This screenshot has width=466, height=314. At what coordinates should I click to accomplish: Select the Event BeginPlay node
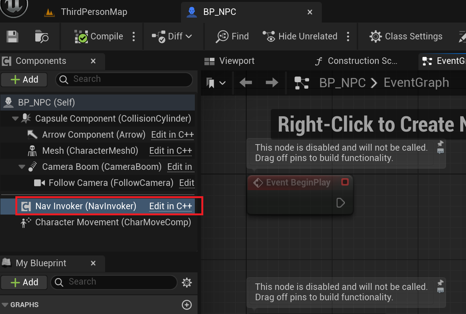tap(300, 195)
